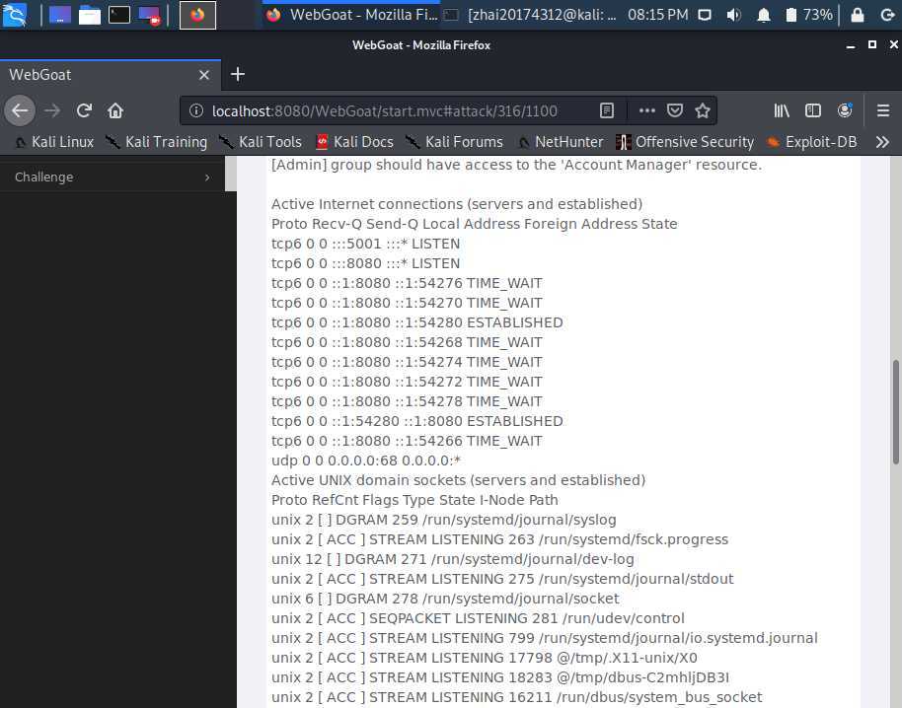The width and height of the screenshot is (902, 708).
Task: Click 'udp 0 0 0.0.0.0:68' line
Action: coord(366,460)
